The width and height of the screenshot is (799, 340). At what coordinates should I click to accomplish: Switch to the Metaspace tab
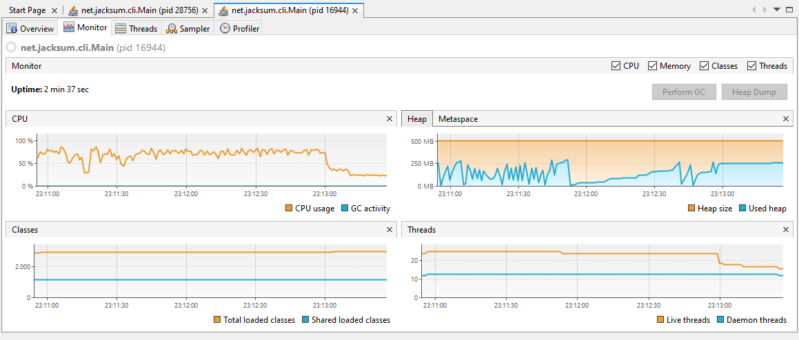coord(458,118)
